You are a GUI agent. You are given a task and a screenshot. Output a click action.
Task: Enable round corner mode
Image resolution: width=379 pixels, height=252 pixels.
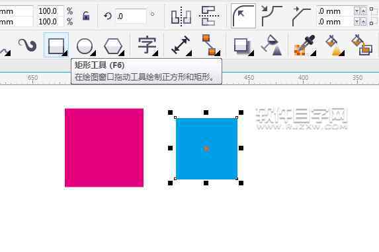243,16
